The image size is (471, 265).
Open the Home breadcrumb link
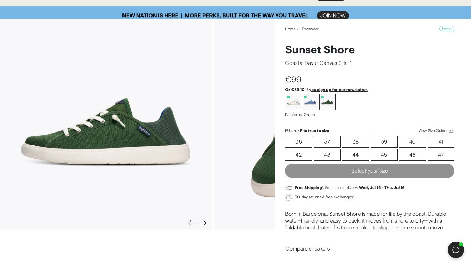click(x=290, y=29)
